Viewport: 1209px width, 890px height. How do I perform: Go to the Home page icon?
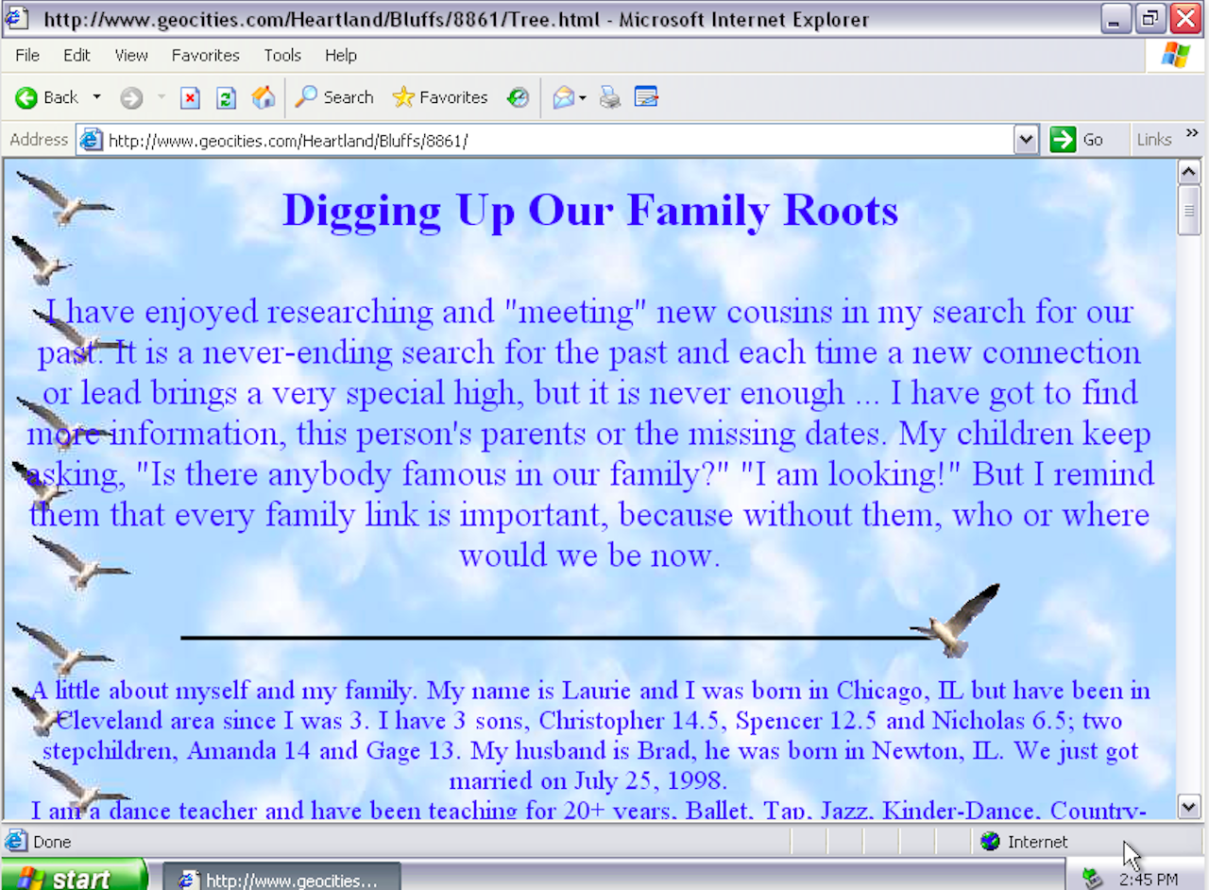coord(264,97)
